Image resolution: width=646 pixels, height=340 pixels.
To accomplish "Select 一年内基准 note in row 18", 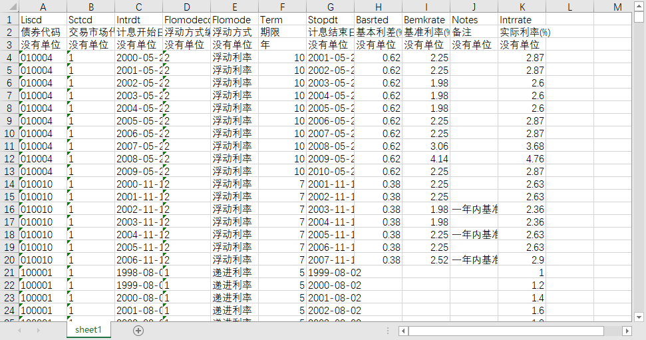I will [474, 234].
